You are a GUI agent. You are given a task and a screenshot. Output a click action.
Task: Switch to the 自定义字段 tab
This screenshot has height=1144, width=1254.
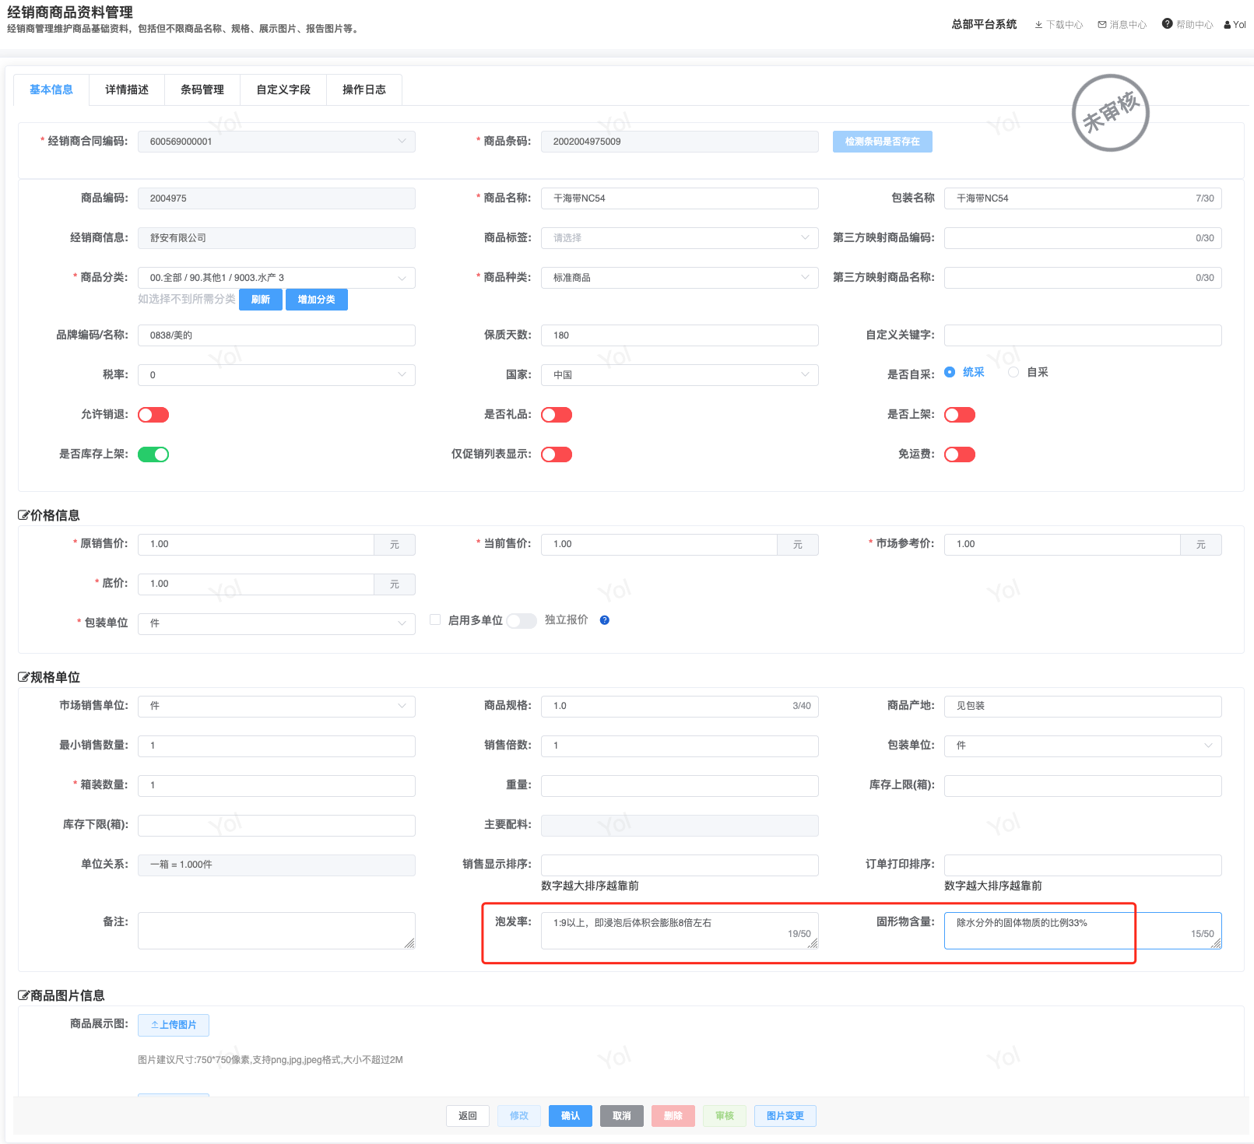tap(283, 89)
